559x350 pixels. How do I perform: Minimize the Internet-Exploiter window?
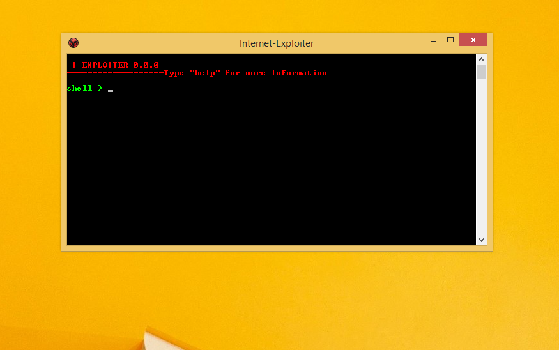(x=433, y=40)
